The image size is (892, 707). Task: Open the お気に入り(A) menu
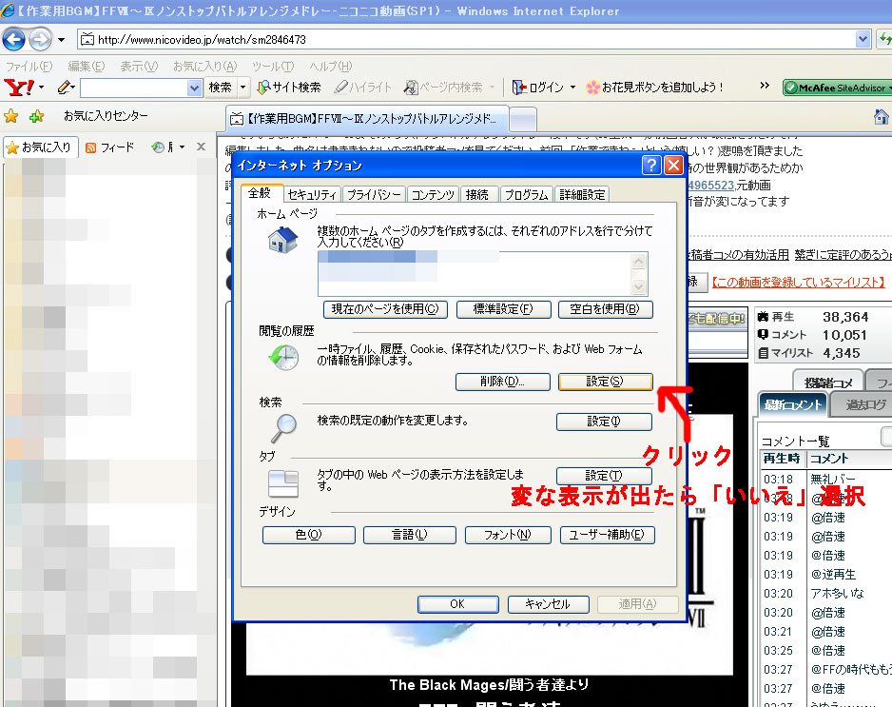(x=204, y=67)
